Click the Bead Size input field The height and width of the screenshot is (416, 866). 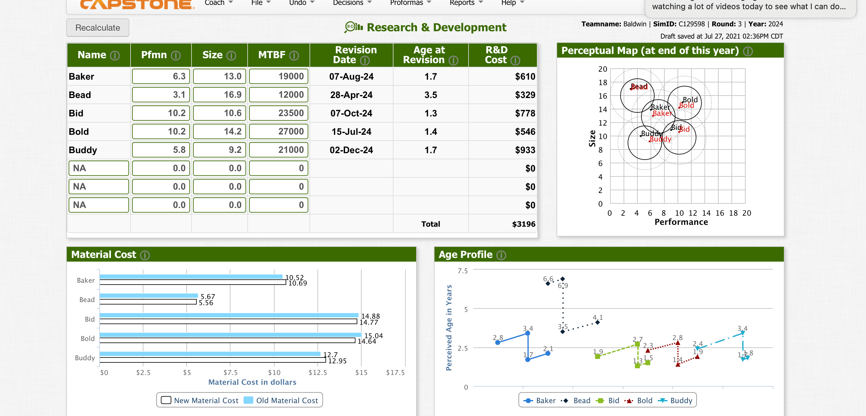click(219, 94)
